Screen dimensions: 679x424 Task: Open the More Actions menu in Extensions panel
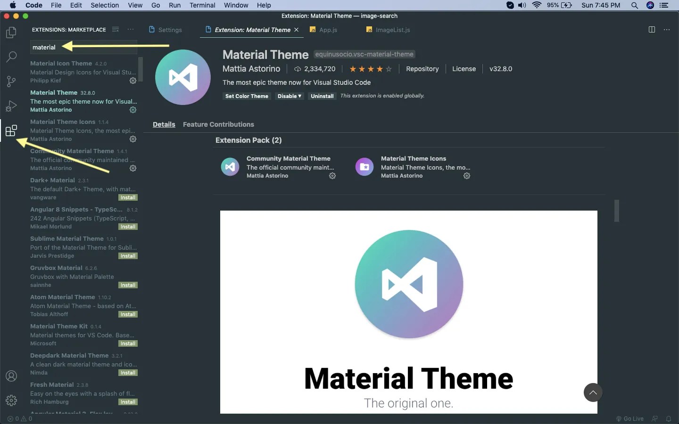[130, 29]
